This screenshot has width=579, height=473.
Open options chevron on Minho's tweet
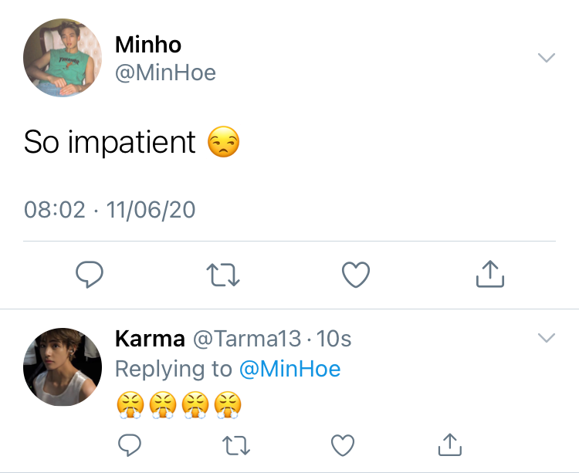click(547, 58)
